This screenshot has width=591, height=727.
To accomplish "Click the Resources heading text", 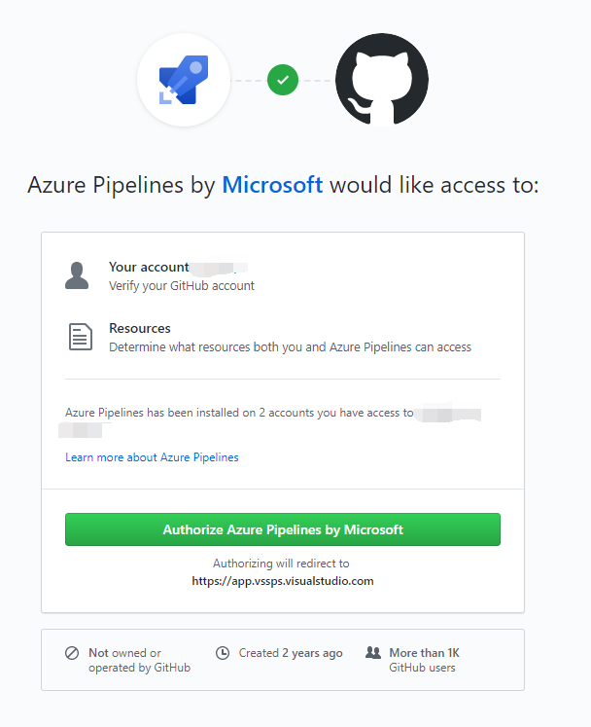I will (140, 329).
